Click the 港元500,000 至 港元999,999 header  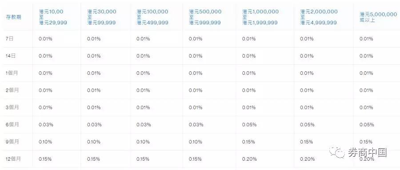coord(205,17)
